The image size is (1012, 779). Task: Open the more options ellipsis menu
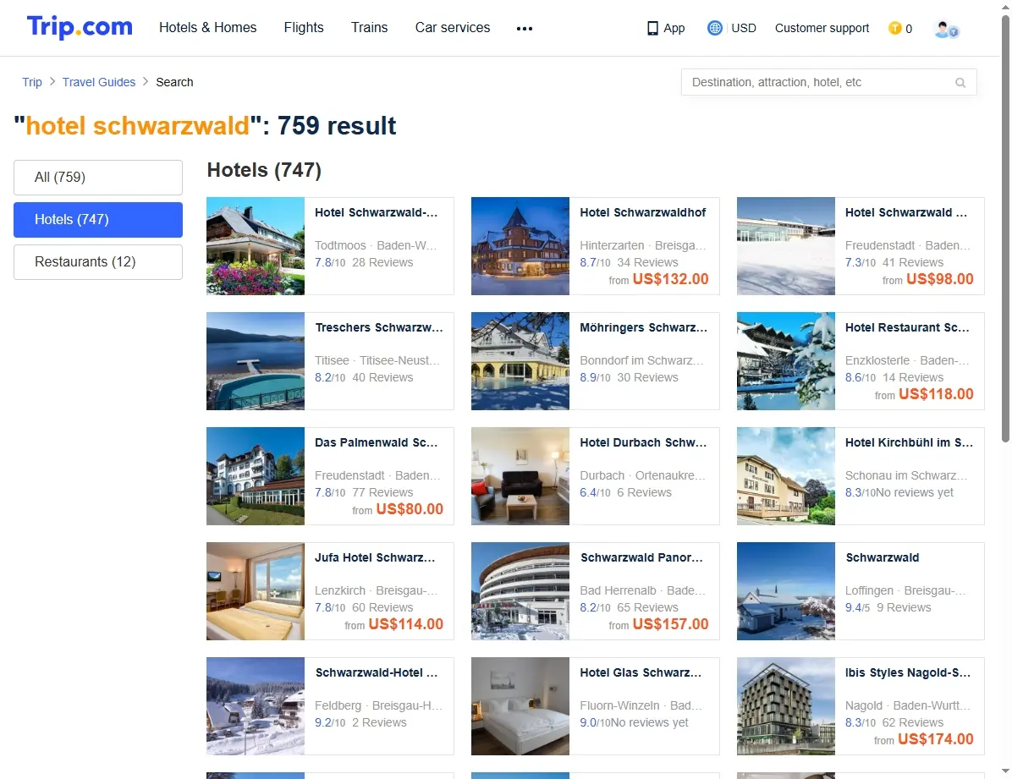click(x=525, y=29)
